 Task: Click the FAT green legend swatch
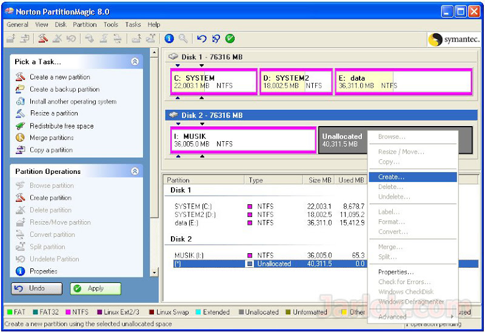tap(9, 312)
